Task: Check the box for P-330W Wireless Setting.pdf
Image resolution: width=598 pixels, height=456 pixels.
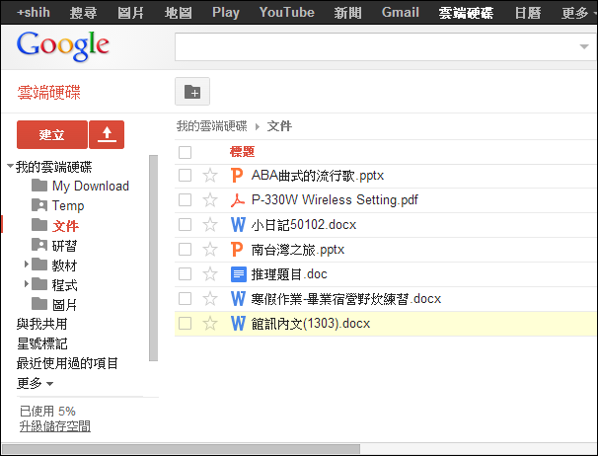Action: 185,200
